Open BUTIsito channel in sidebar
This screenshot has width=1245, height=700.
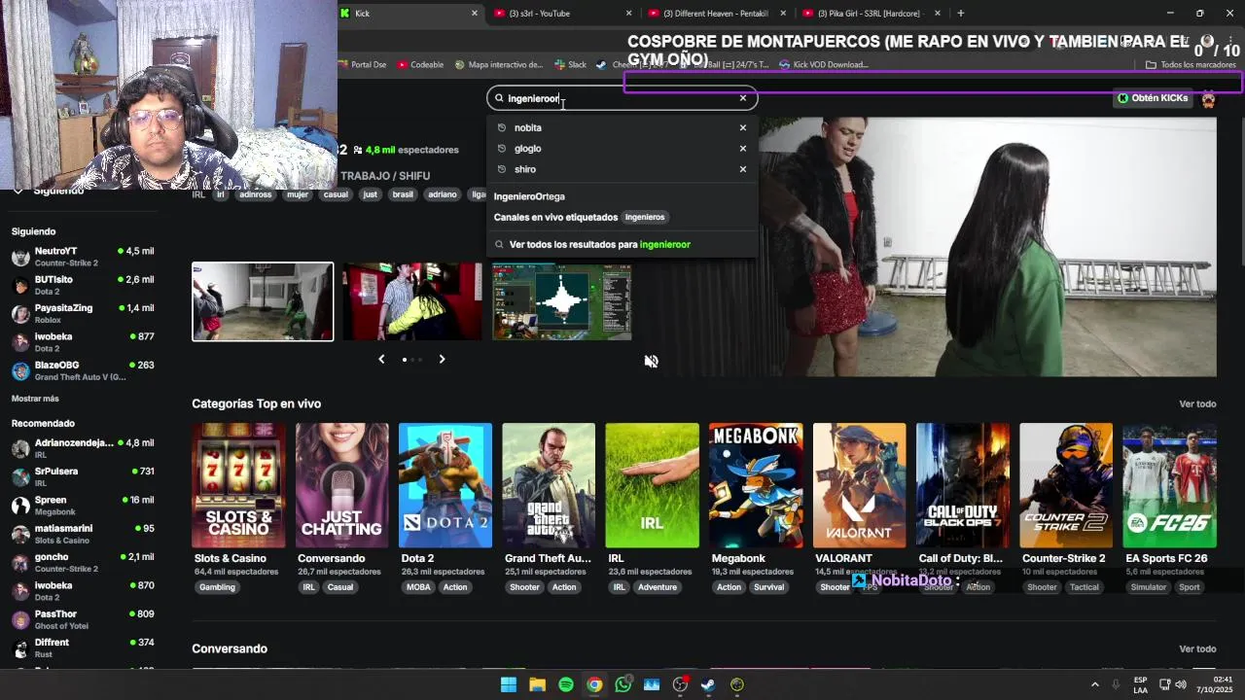click(83, 285)
